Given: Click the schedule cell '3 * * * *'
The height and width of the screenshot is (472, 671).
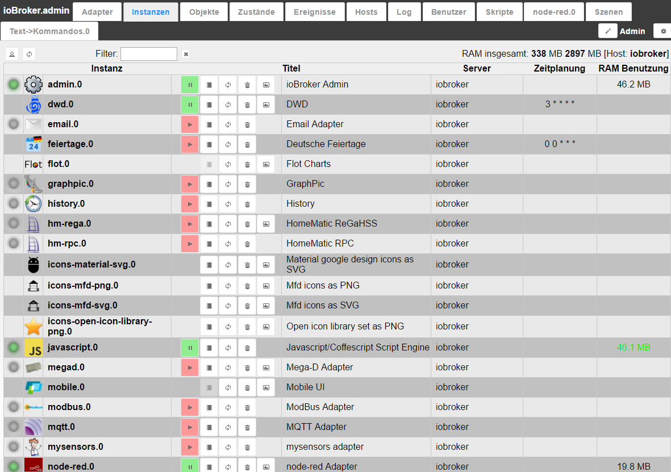Looking at the screenshot, I should point(560,104).
